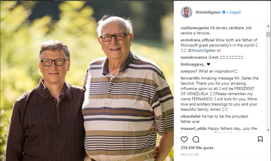
Task: Click the heart emoji in limboaggrey_ comment
Action: pos(209,64)
